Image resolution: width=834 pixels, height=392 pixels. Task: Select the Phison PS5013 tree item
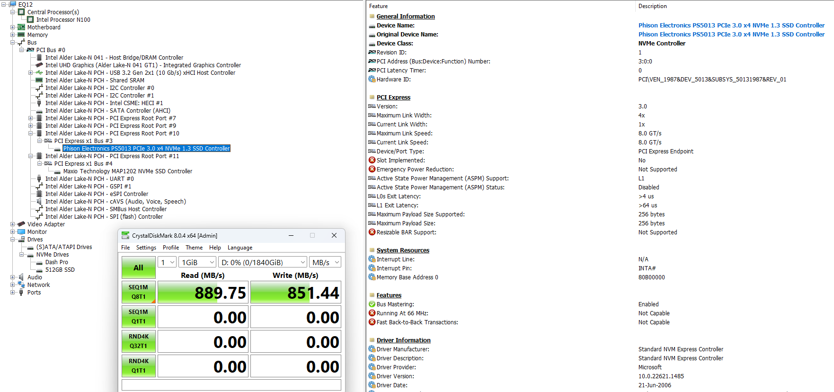146,148
